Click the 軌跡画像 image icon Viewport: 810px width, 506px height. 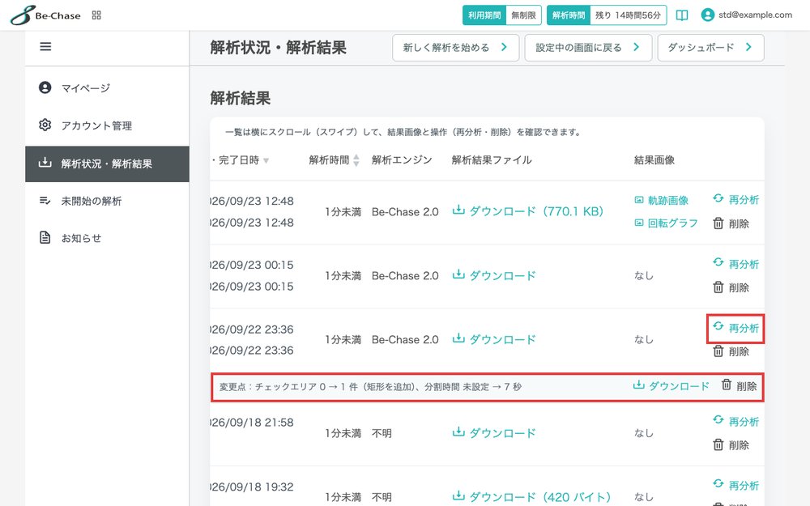(x=639, y=200)
